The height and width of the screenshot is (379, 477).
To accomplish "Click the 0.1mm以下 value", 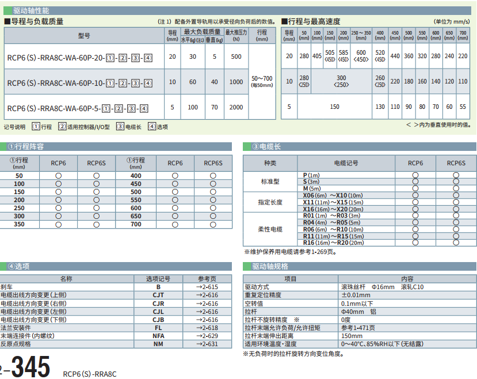I will coord(357,304).
